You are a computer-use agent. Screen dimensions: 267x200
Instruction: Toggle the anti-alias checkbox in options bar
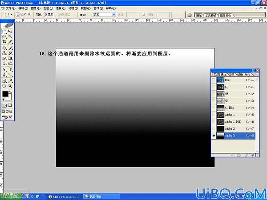(57, 15)
